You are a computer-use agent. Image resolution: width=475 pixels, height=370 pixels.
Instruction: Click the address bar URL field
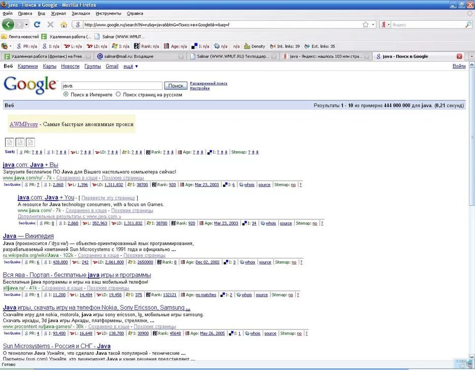(223, 24)
